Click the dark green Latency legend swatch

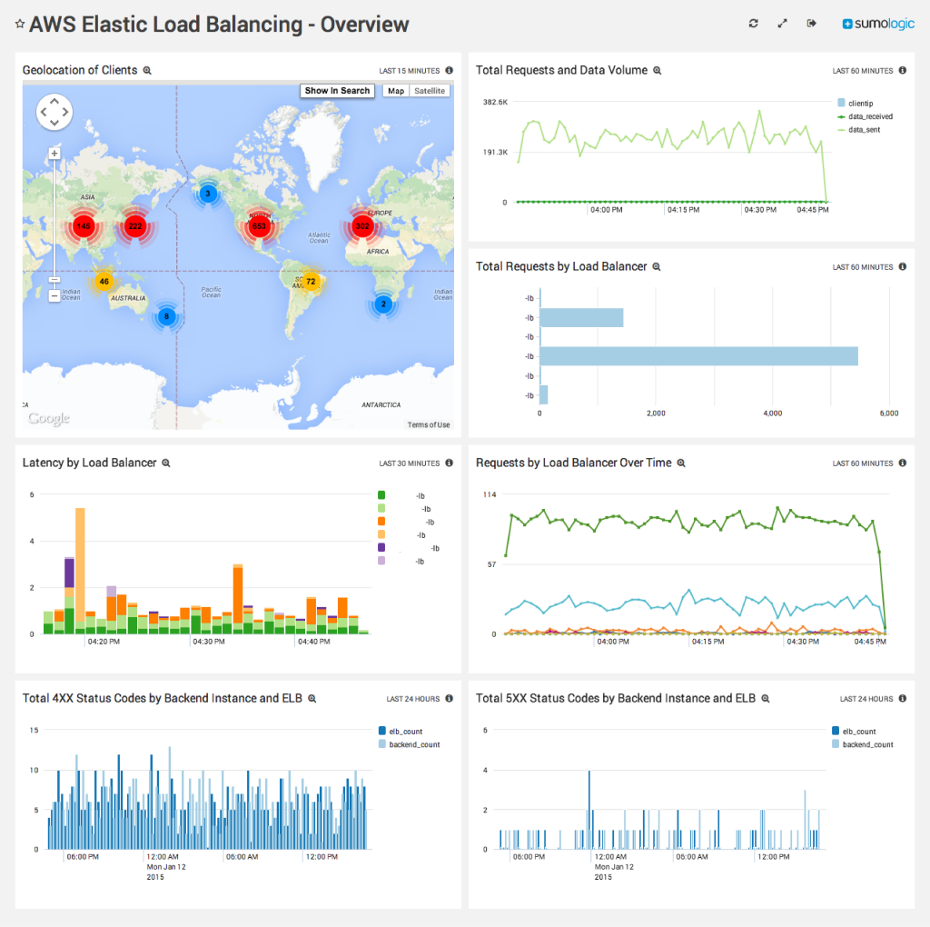click(381, 495)
